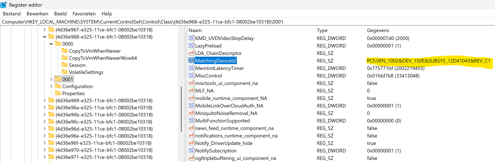Image resolution: width=495 pixels, height=162 pixels.
Task: Open the Bestand menu
Action: 12,14
